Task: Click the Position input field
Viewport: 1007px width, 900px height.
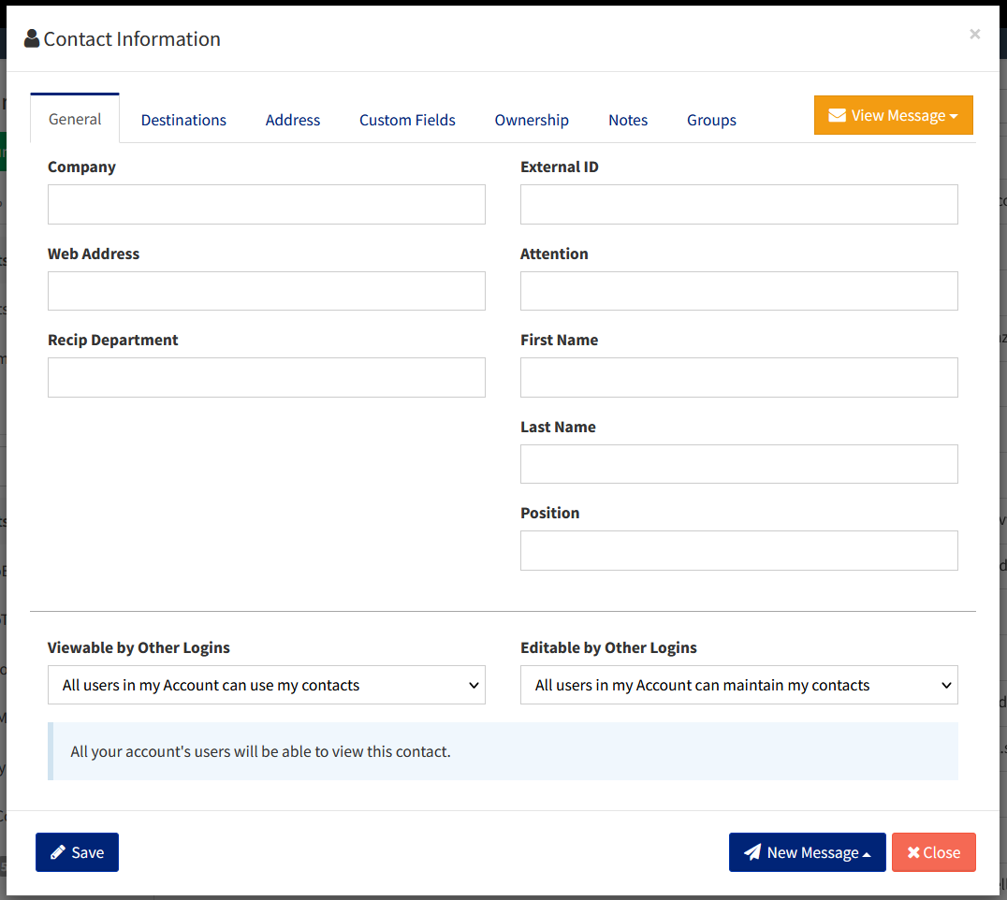Action: pyautogui.click(x=738, y=550)
